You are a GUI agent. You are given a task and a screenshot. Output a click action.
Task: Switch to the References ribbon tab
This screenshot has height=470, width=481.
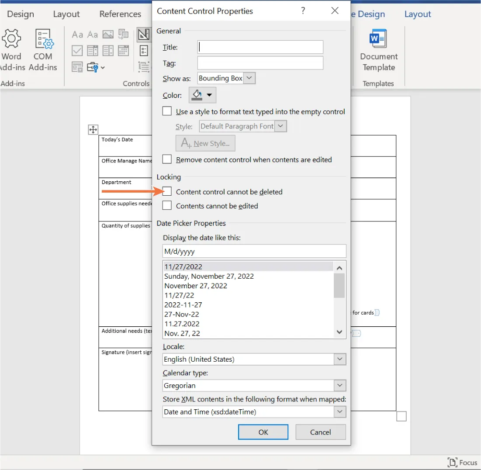click(x=120, y=14)
